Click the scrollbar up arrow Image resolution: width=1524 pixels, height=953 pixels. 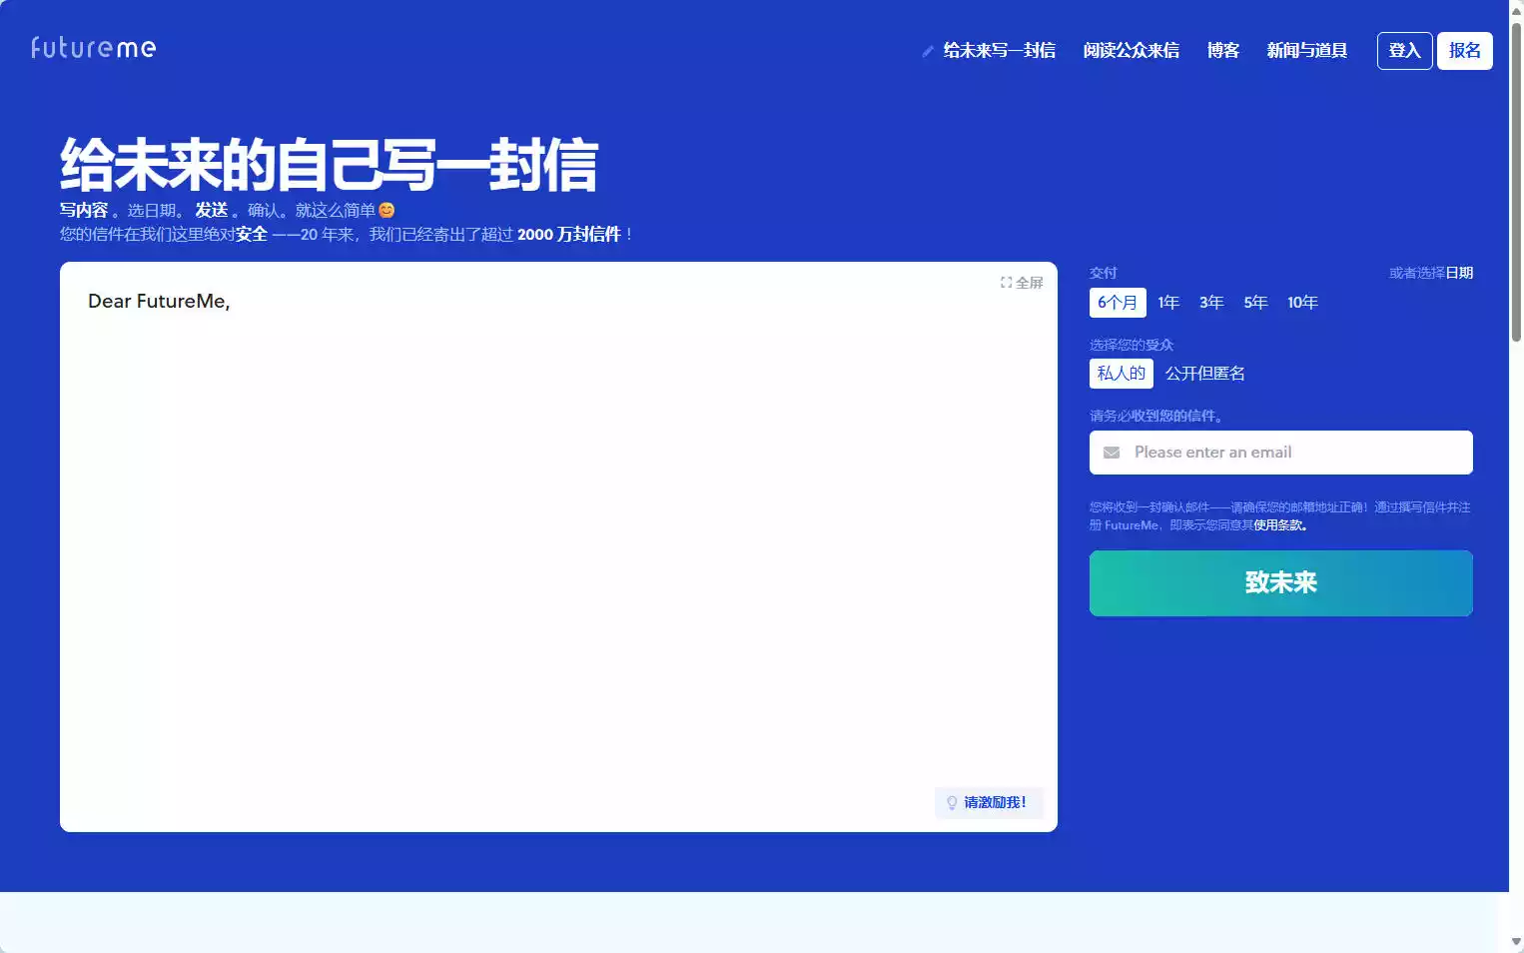[1516, 10]
